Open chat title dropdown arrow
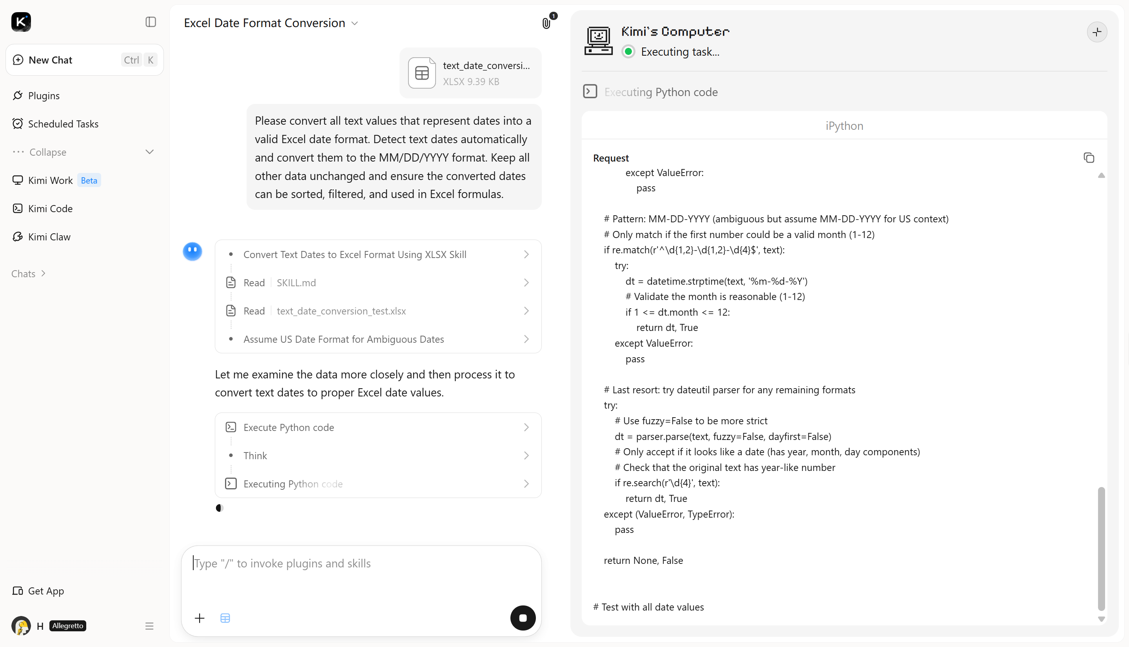 point(354,24)
